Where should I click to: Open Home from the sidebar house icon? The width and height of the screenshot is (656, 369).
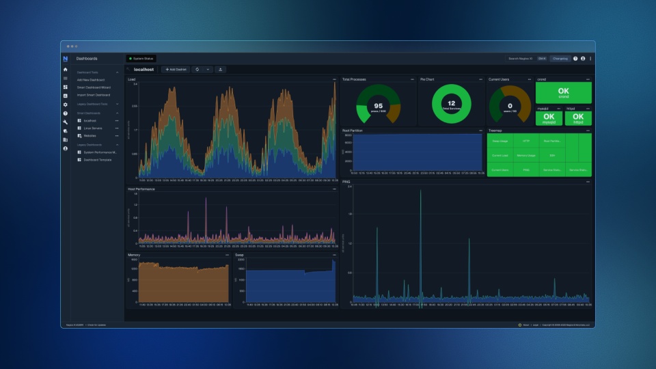(66, 70)
